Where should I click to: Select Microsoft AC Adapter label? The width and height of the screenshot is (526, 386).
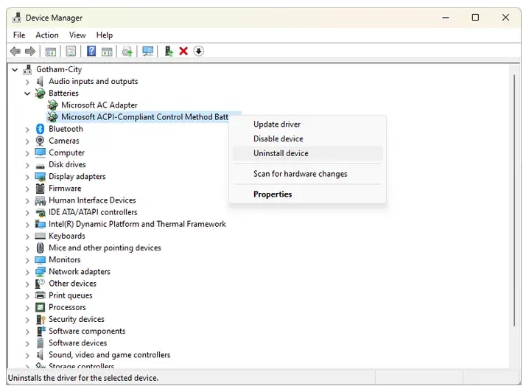(99, 105)
